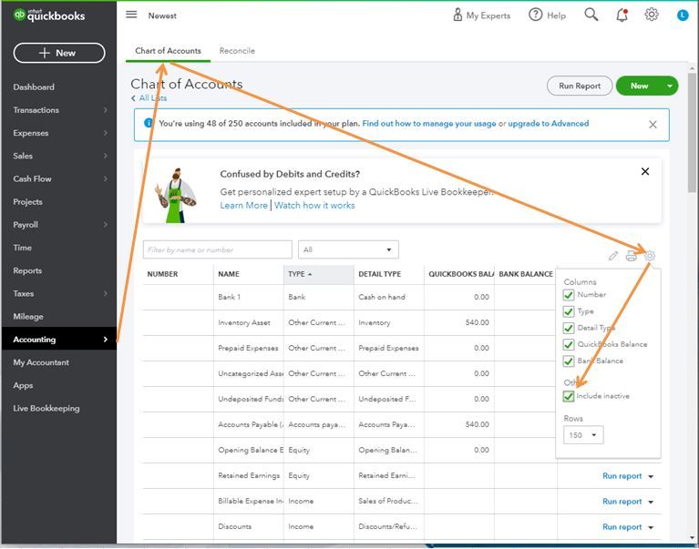Expand Retained Earnings Run report arrow
This screenshot has height=549, width=699.
click(651, 476)
